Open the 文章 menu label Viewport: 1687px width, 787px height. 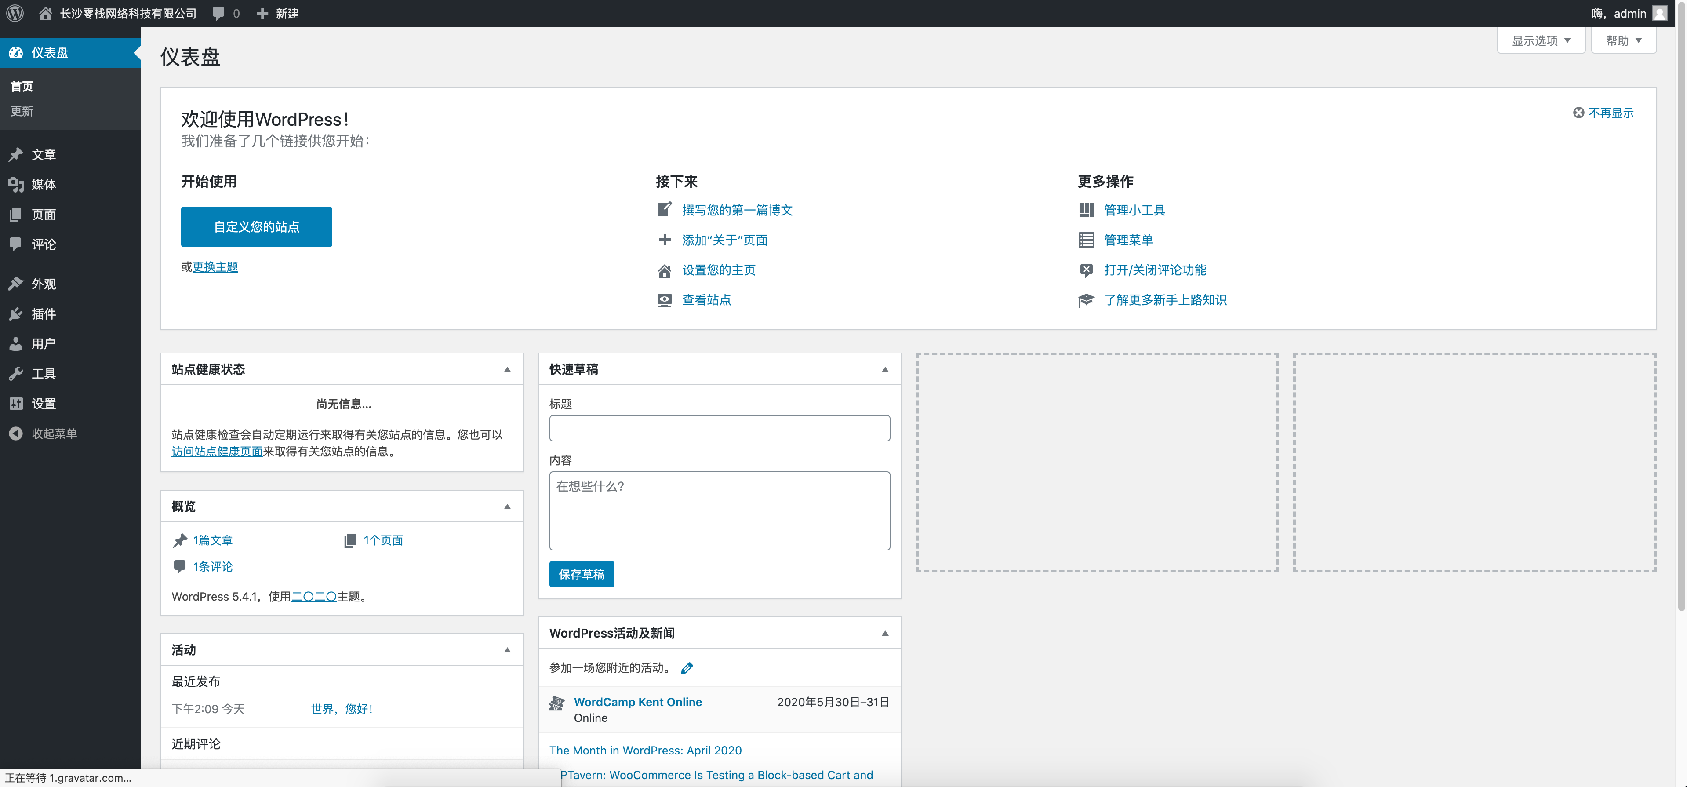point(44,155)
